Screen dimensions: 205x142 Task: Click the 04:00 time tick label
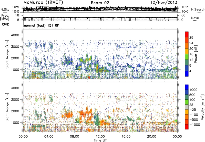(x=49, y=137)
